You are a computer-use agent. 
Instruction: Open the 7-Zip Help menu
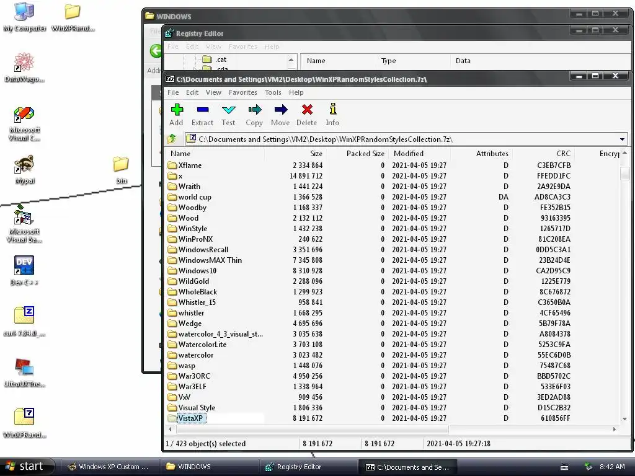point(296,92)
